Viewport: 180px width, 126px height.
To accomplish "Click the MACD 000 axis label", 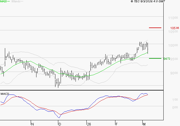I will (175, 107).
